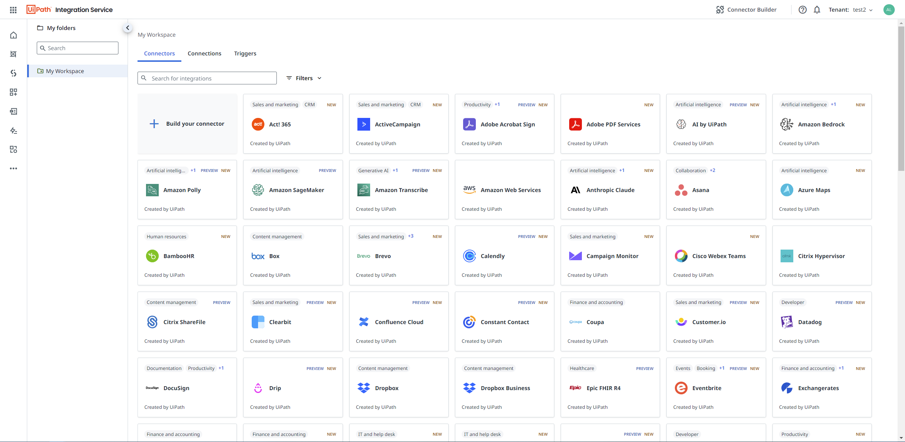Show extra categories +1 on DocuSign card
The width and height of the screenshot is (905, 442).
tap(221, 368)
